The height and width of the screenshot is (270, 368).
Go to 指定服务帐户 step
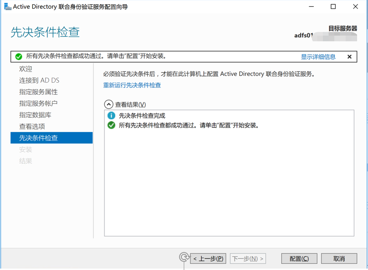coord(38,103)
